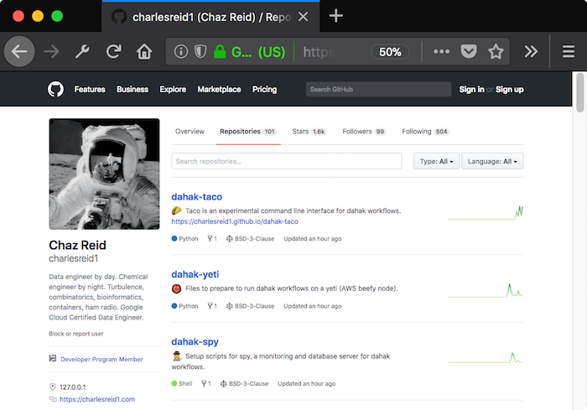The width and height of the screenshot is (587, 410).
Task: Focus the Search GitHub field
Action: (x=378, y=90)
